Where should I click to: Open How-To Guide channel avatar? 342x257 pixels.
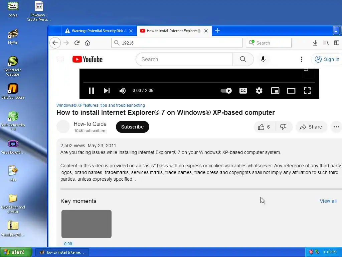click(x=63, y=126)
